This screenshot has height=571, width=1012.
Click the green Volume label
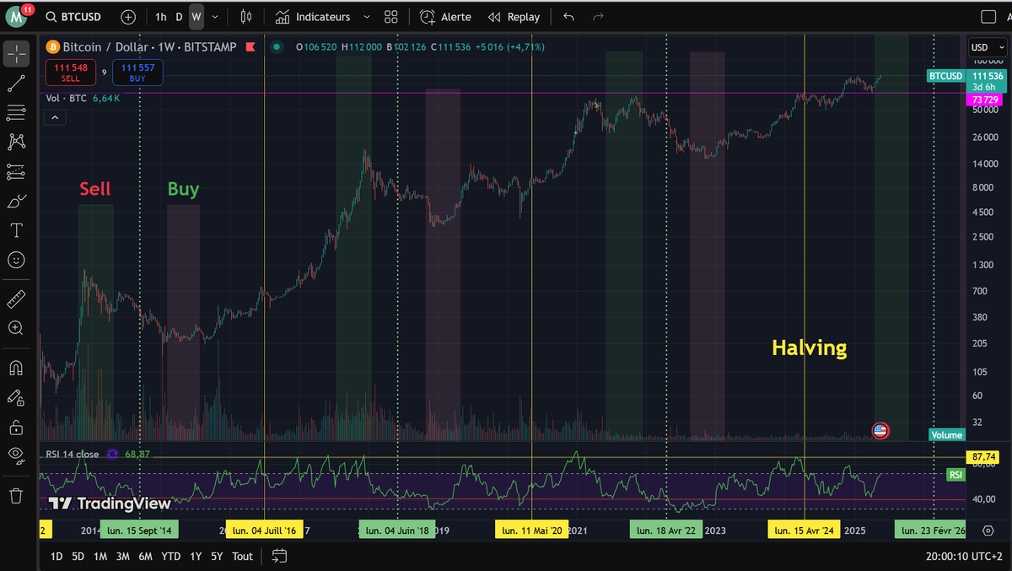pos(946,435)
